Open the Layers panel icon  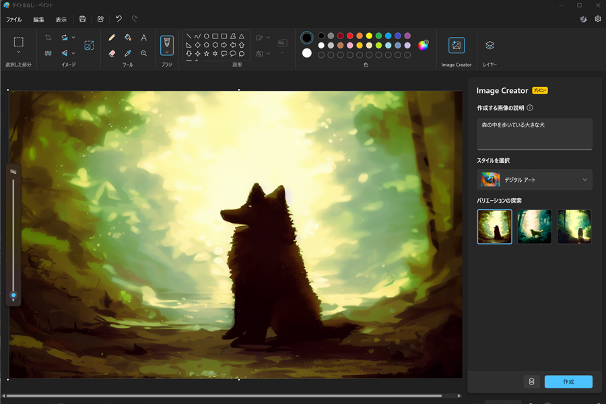tap(490, 45)
